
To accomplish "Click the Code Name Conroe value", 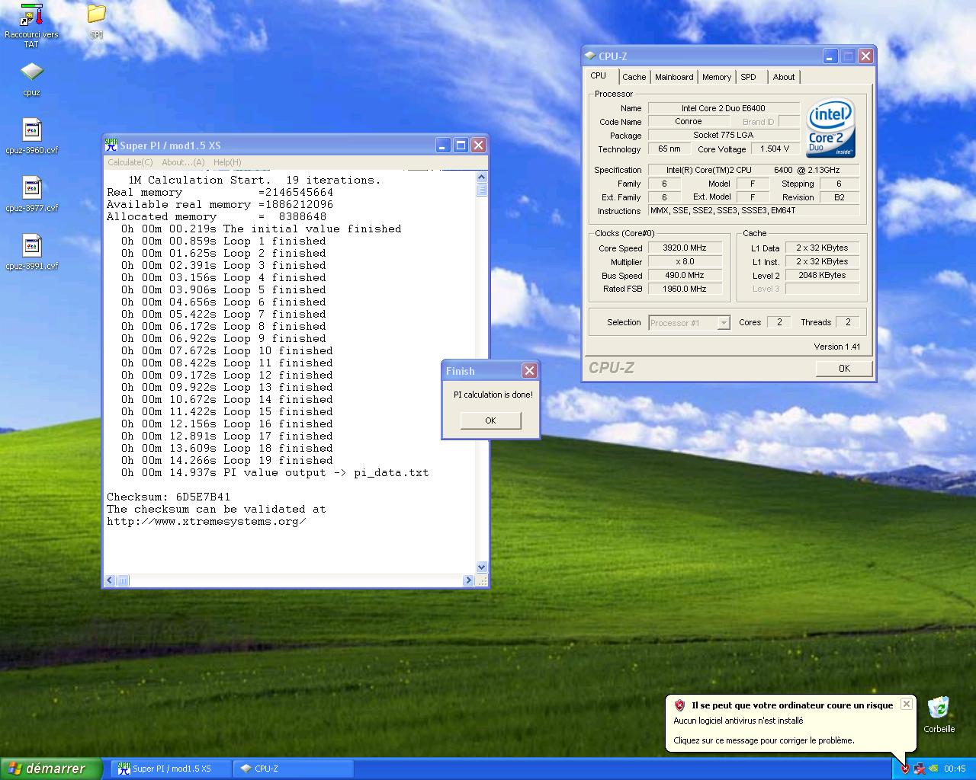I will point(689,121).
